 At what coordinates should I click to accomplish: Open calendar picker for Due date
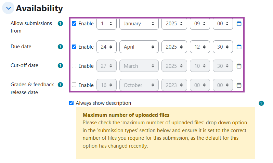[239, 47]
